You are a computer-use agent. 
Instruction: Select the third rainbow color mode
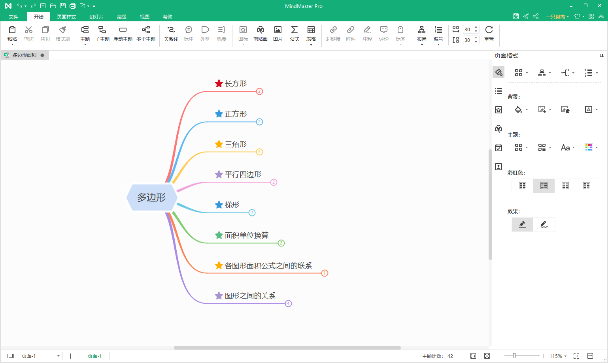(x=565, y=186)
